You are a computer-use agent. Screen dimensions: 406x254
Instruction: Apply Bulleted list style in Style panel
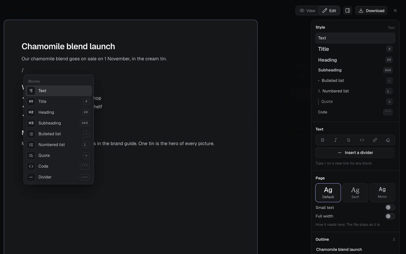pos(355,81)
